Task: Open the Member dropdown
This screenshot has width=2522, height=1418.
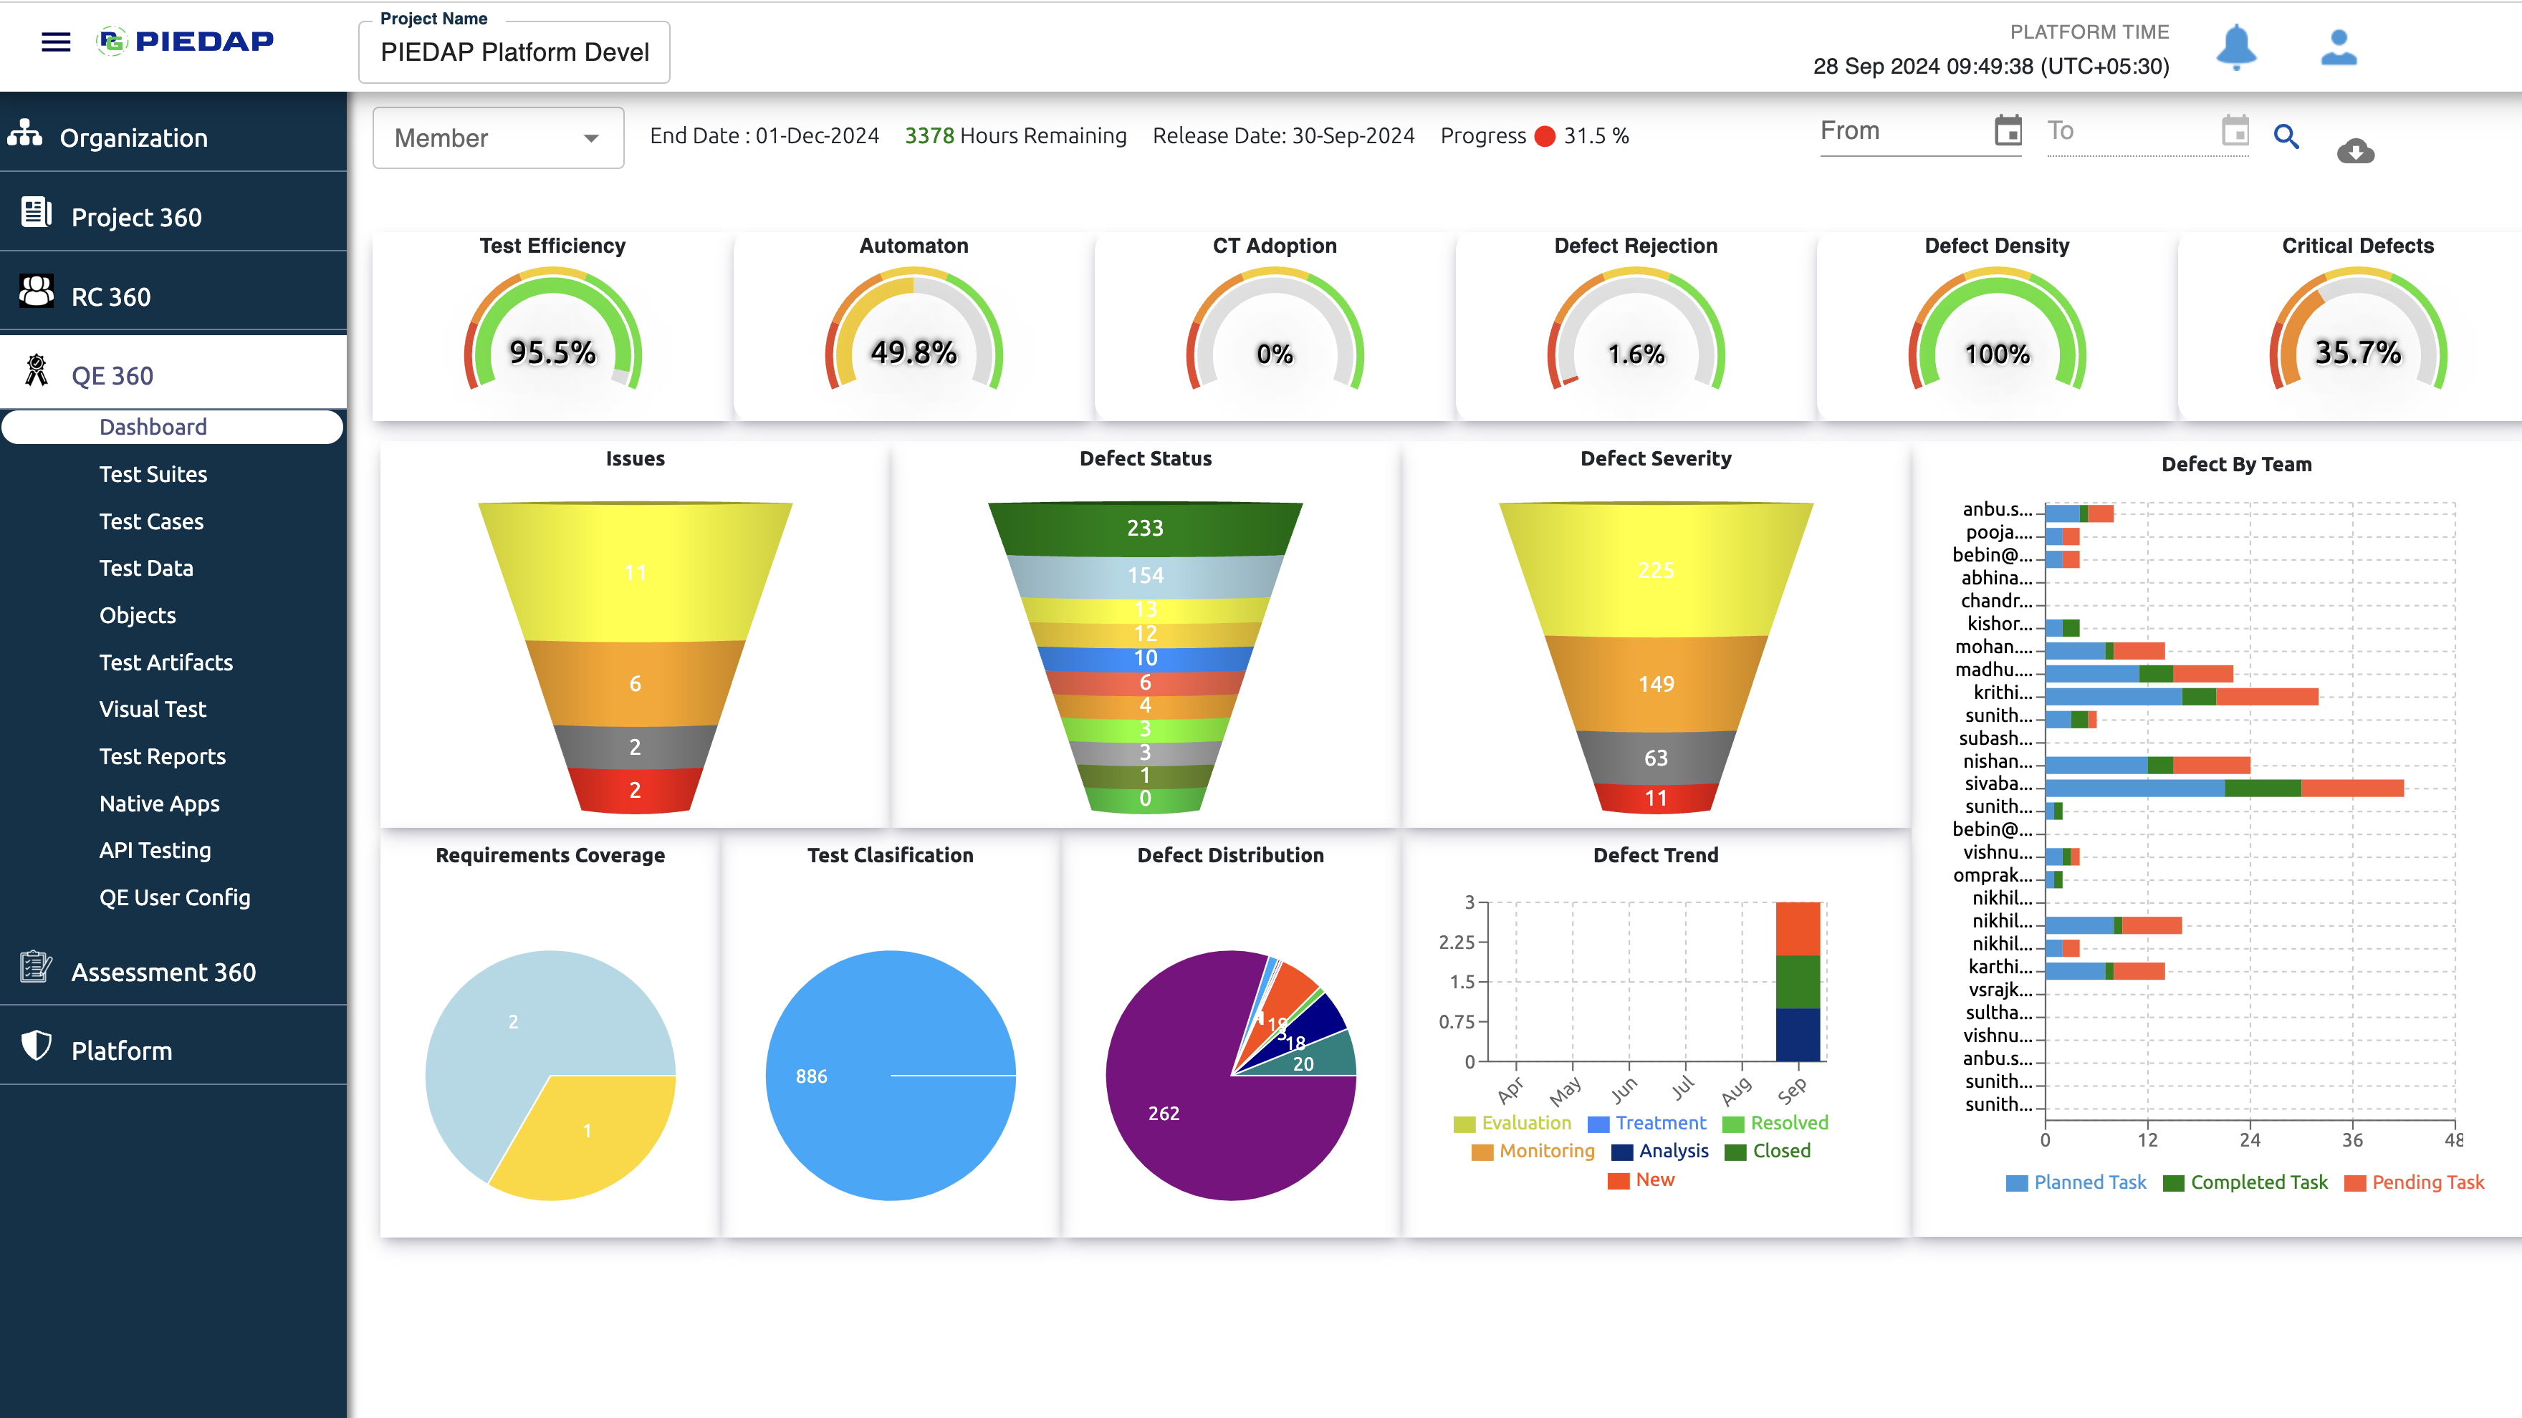Action: [499, 138]
